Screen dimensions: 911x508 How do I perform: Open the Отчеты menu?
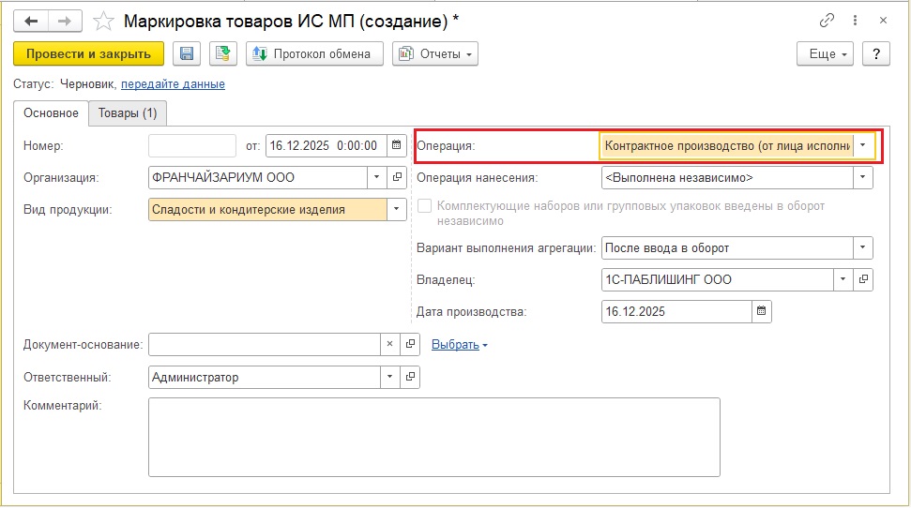435,53
